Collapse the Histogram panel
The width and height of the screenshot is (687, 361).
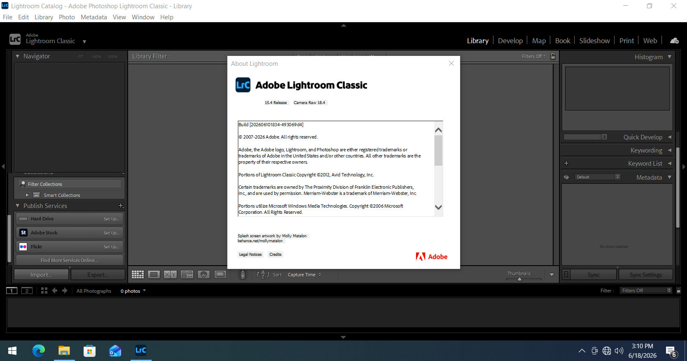[x=669, y=57]
